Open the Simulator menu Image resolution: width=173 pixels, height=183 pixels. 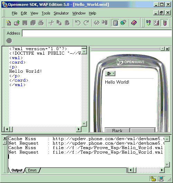pos(61,13)
